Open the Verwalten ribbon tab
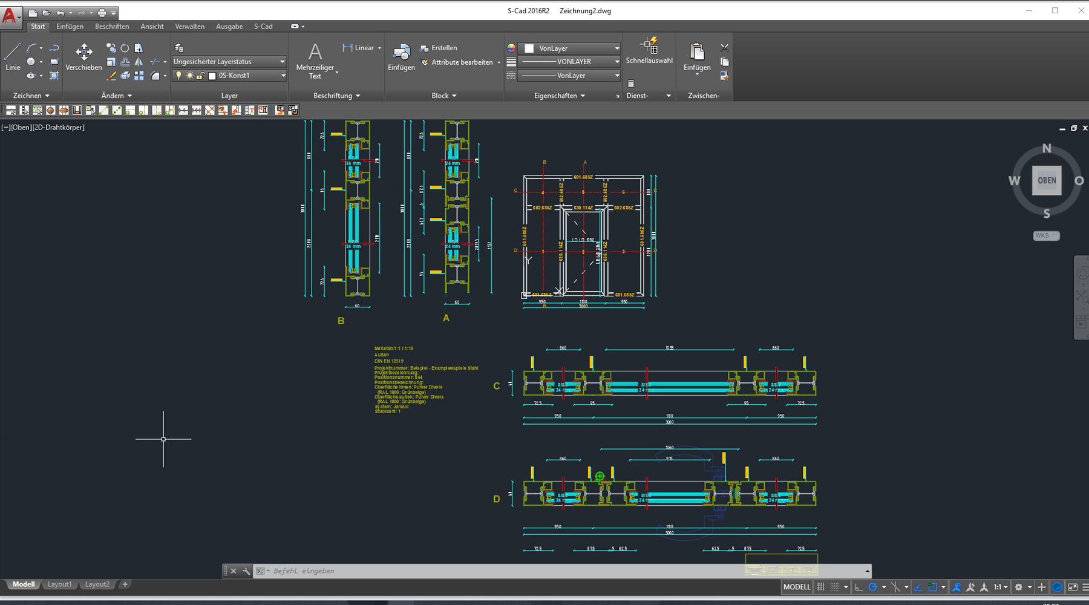Screen dimensions: 1089x605 pos(190,27)
